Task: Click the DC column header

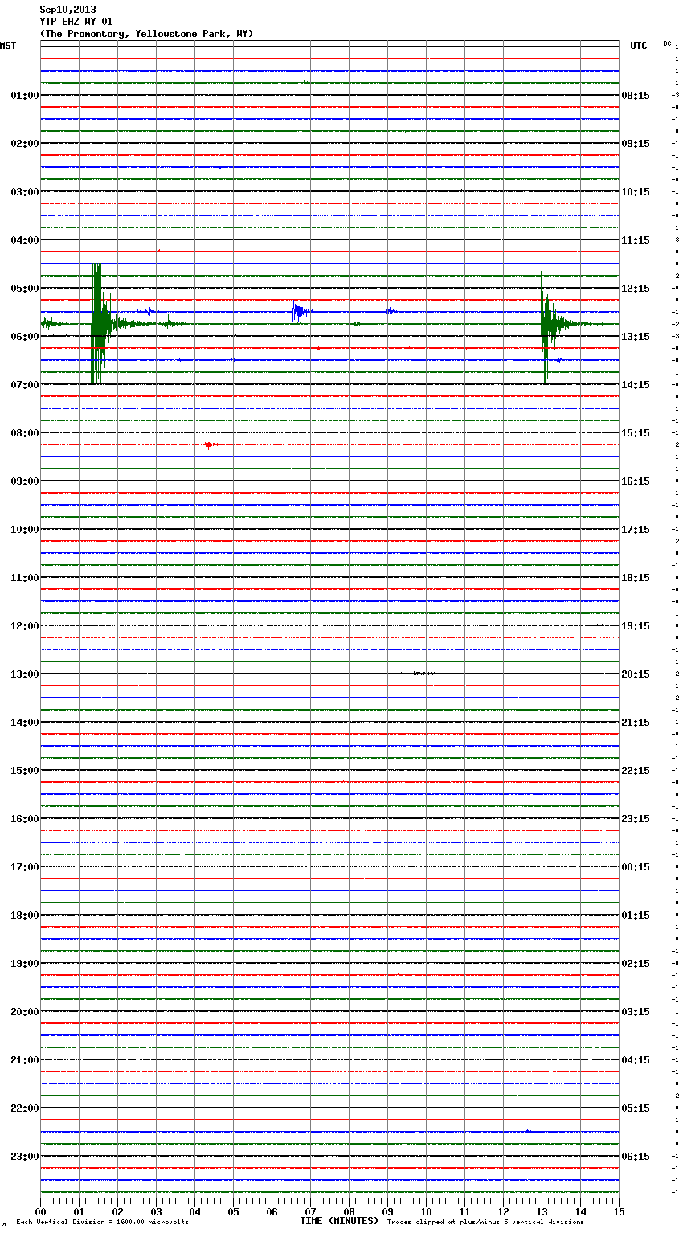Action: 667,43
